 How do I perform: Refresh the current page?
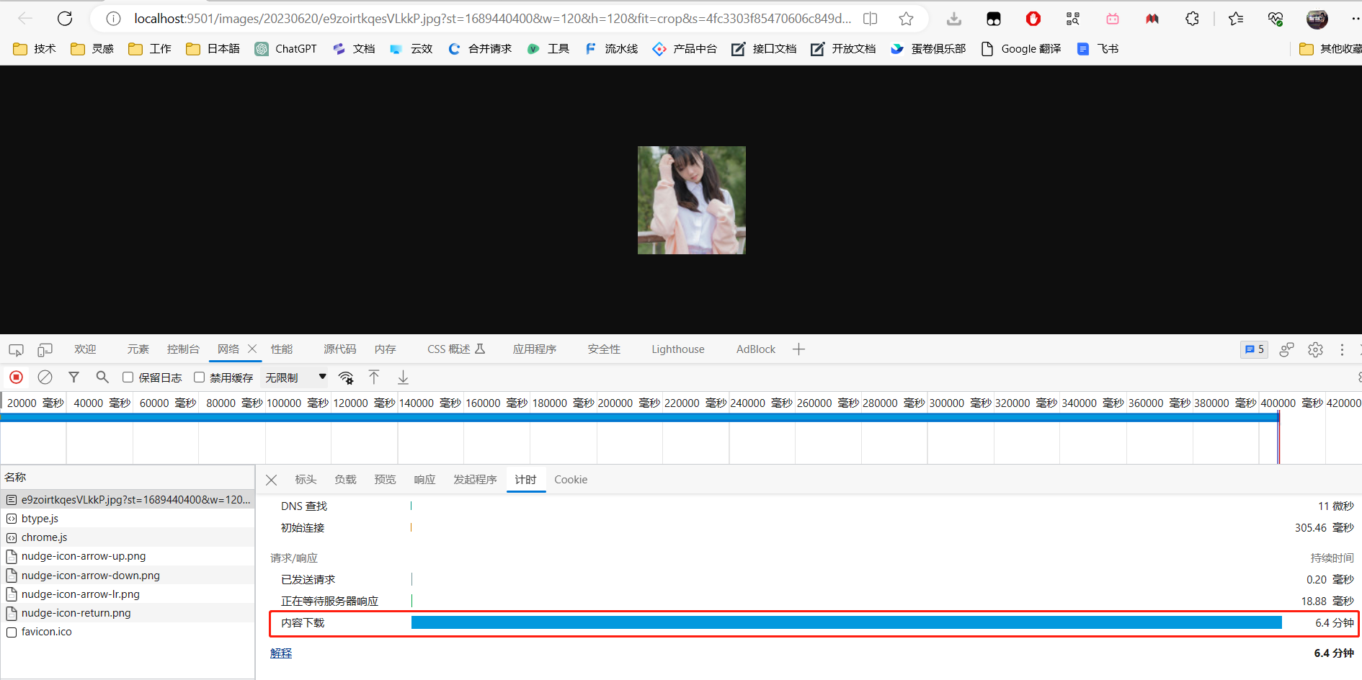[64, 18]
